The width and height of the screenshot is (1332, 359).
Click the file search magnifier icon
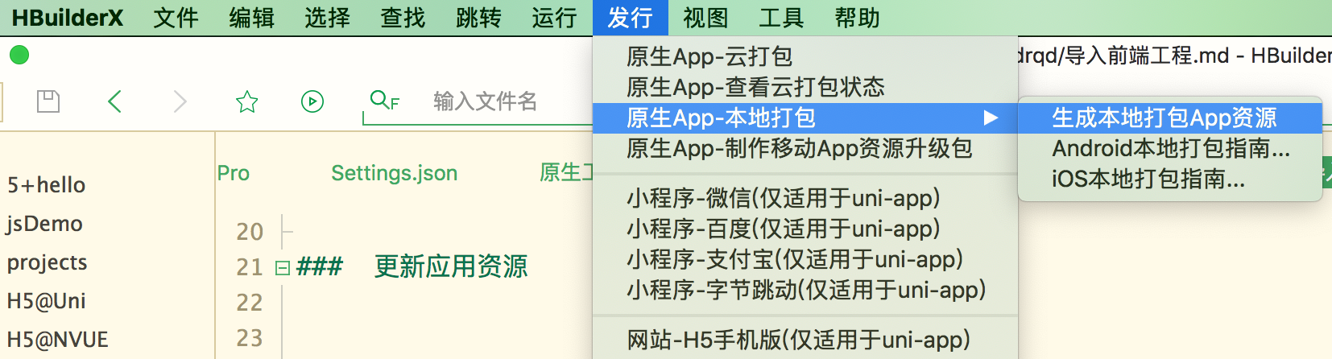tap(384, 101)
